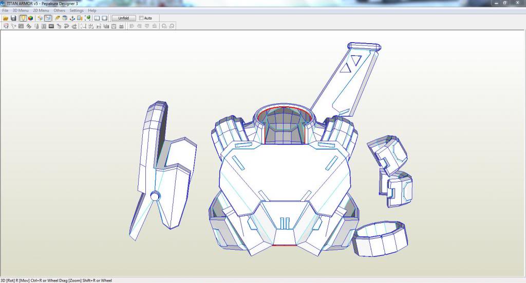Open the Help menu
Image resolution: width=526 pixels, height=283 pixels.
pos(92,10)
